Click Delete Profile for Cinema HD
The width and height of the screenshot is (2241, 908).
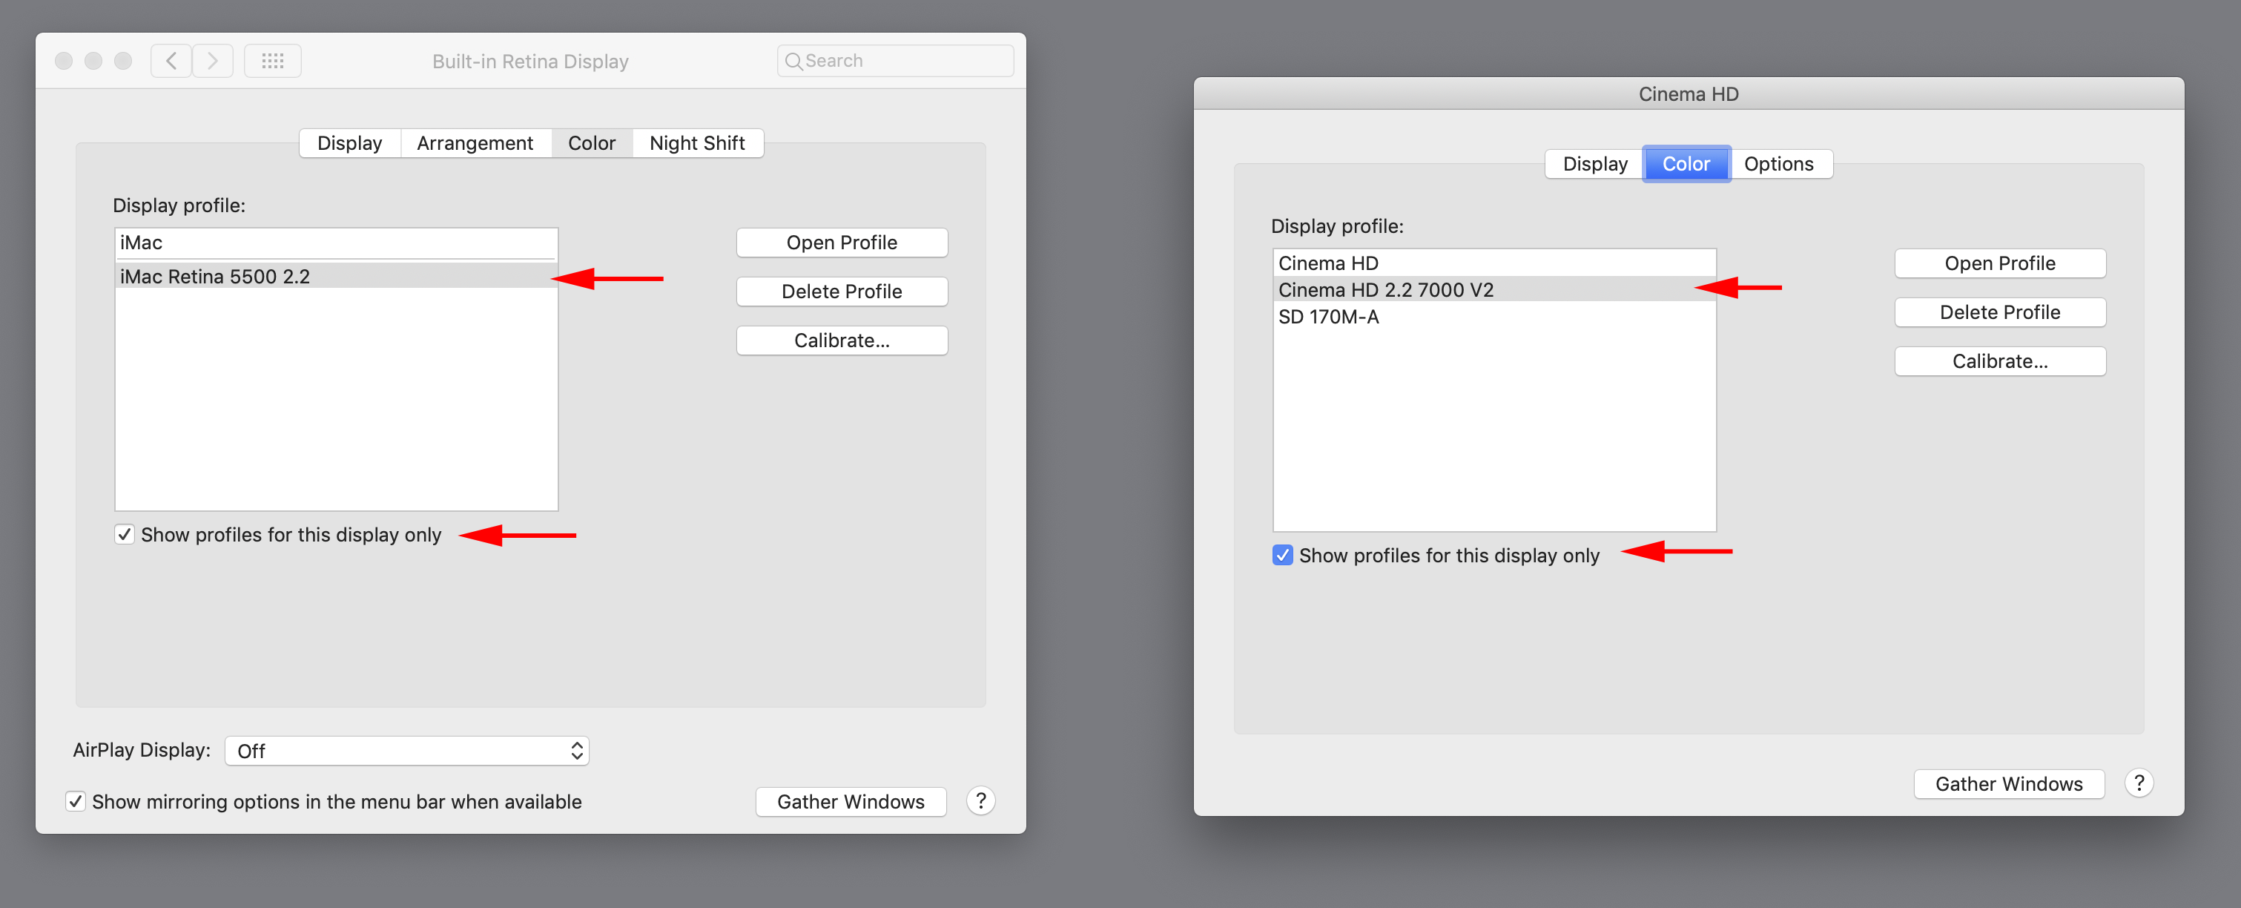point(1999,312)
